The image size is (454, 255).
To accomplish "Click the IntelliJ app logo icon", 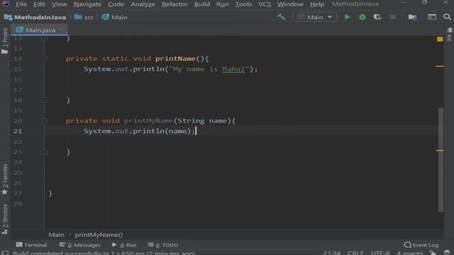I will pyautogui.click(x=5, y=4).
